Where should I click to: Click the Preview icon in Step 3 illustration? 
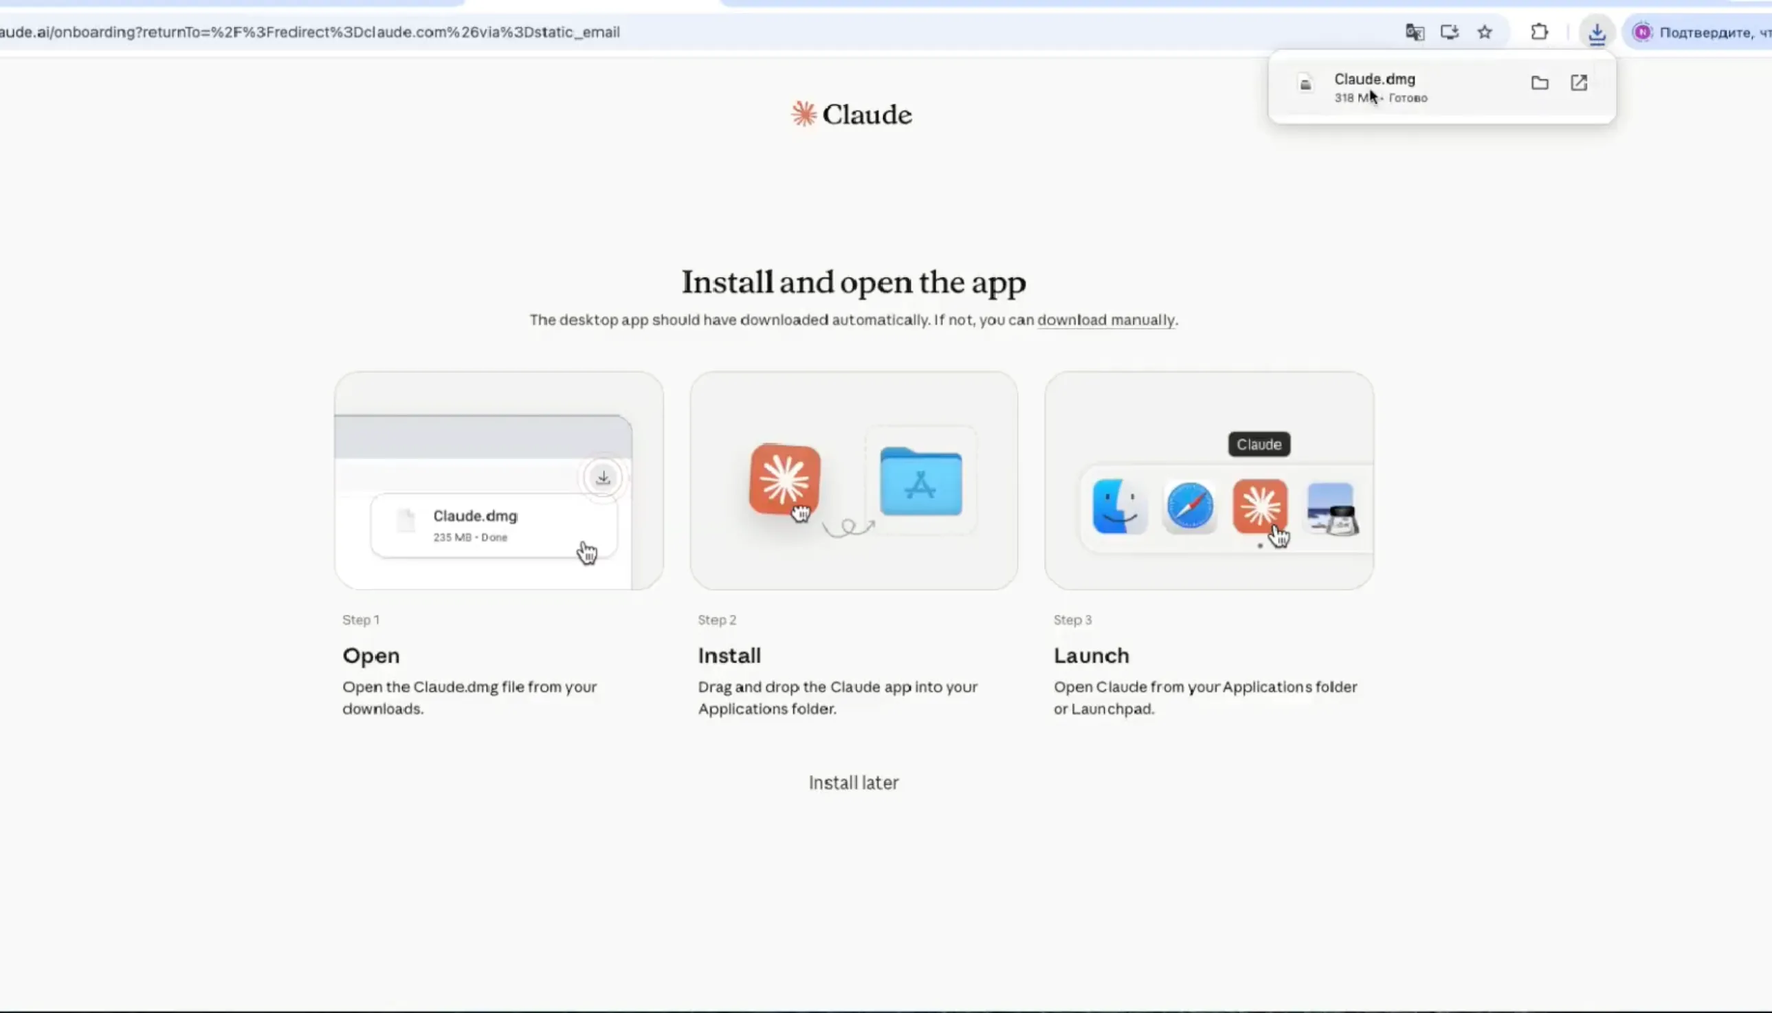tap(1331, 509)
